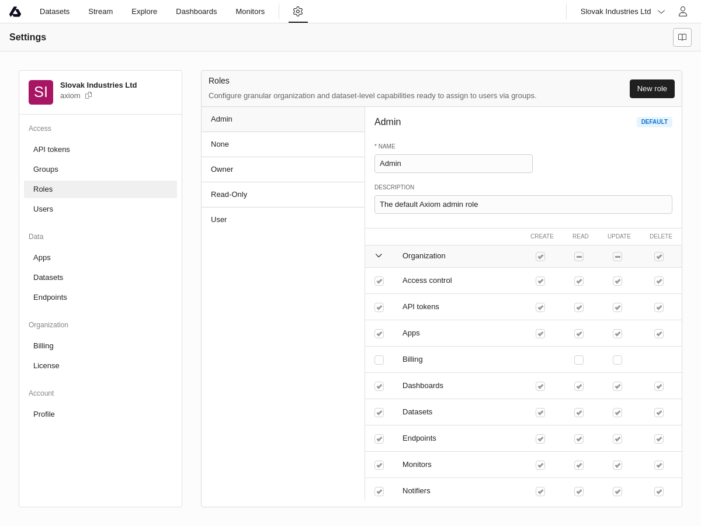Viewport: 701px width, 526px height.
Task: Collapse the Organization permissions section
Action: tap(379, 256)
